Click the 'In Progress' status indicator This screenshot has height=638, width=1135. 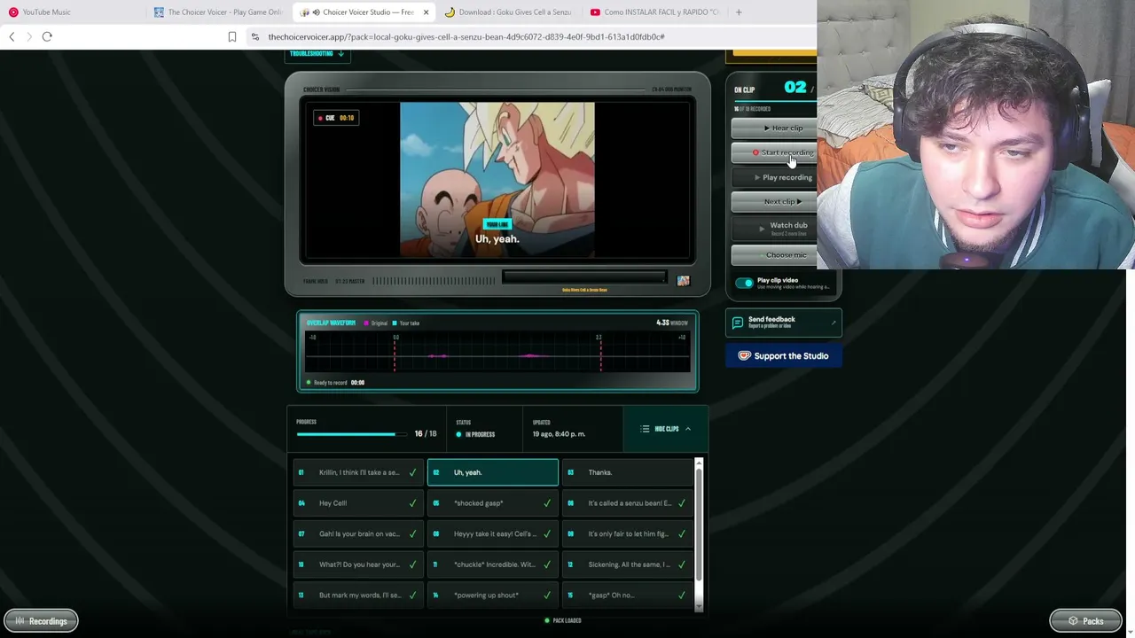pyautogui.click(x=475, y=434)
